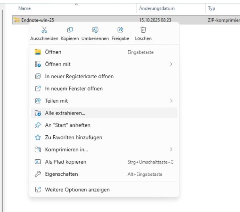This screenshot has height=212, width=240.
Task: Click the star icon for Zu Favoriten hinzufügen
Action: (x=38, y=137)
